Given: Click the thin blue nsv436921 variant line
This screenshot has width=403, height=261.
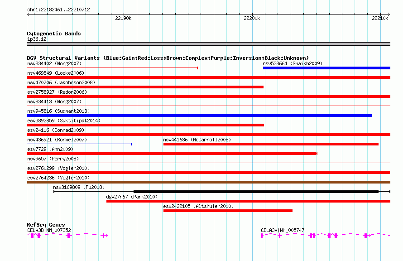Looking at the screenshot, I should click(x=79, y=144).
